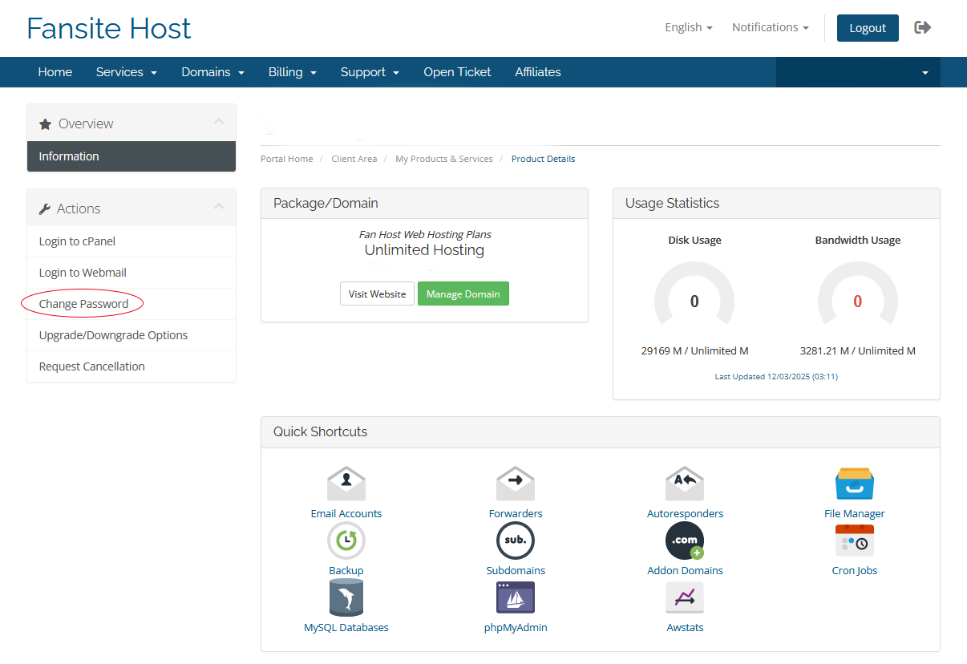Open the Billing menu
This screenshot has height=664, width=967.
click(x=292, y=72)
